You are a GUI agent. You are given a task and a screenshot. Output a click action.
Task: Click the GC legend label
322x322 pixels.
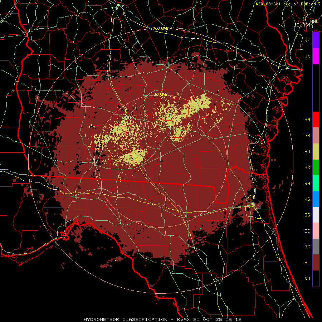coord(307,247)
